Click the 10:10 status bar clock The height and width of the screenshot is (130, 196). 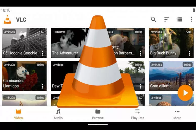click(6, 10)
